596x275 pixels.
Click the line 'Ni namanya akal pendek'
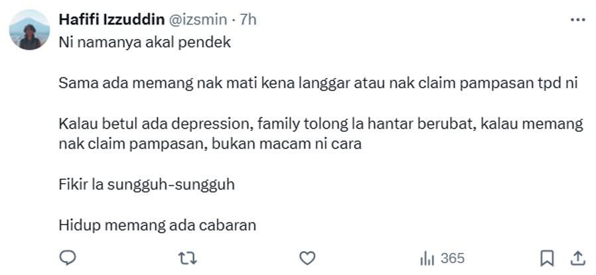click(145, 42)
